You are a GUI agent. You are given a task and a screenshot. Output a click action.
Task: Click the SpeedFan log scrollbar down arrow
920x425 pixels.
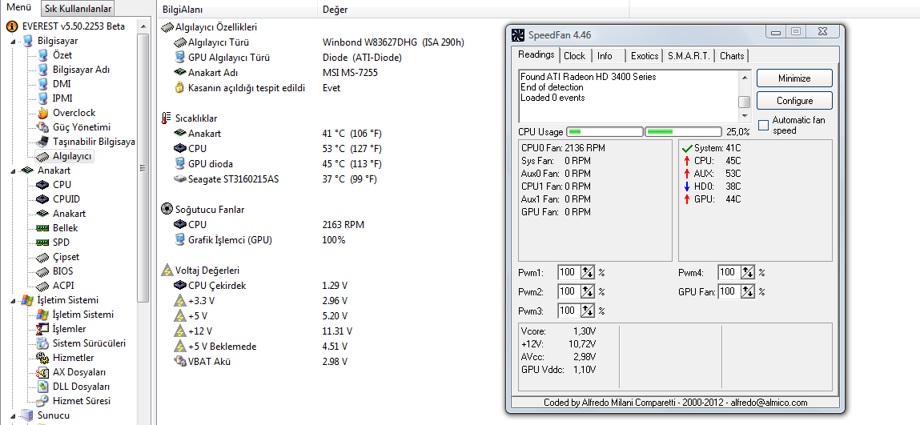(x=745, y=116)
